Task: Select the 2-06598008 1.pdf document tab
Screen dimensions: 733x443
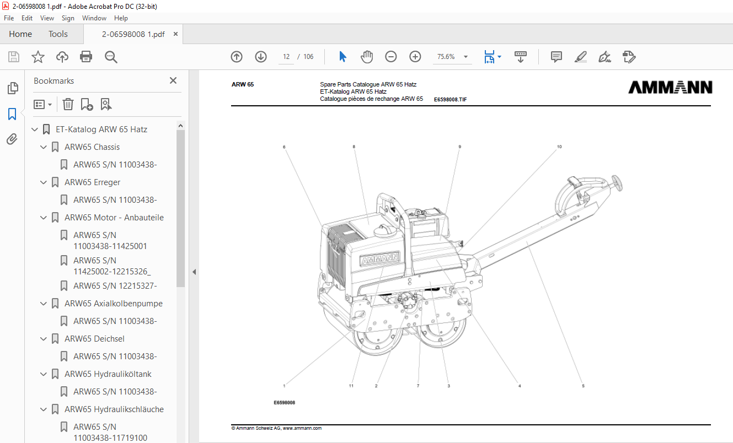Action: 133,34
